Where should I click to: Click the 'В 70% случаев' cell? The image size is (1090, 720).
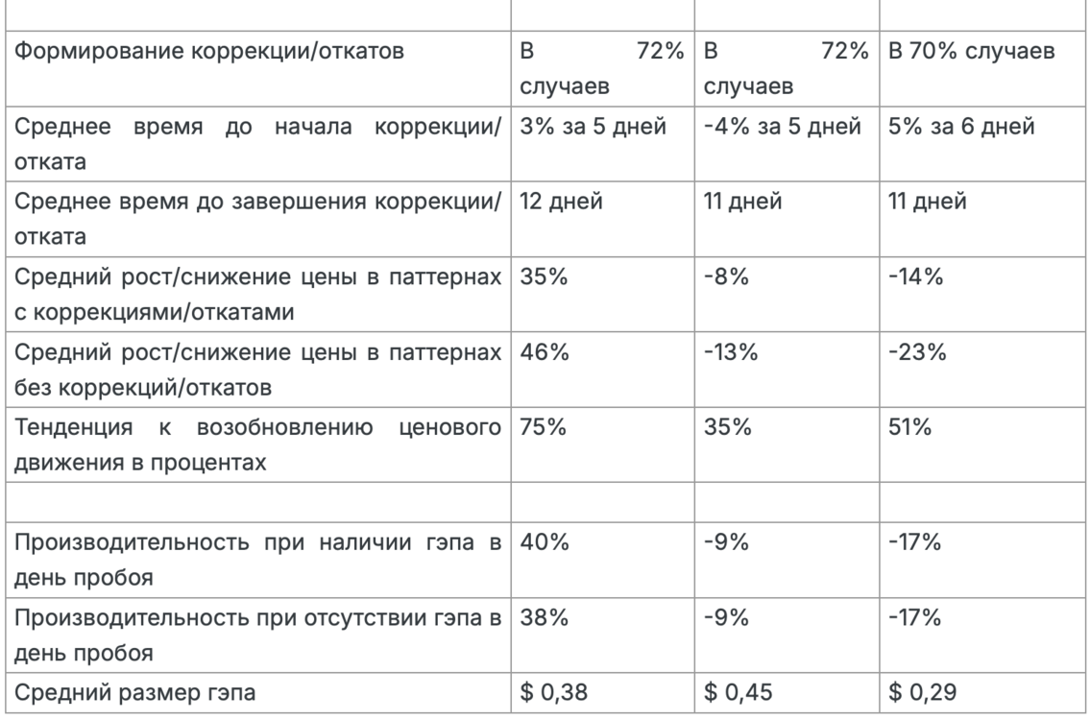coord(971,52)
